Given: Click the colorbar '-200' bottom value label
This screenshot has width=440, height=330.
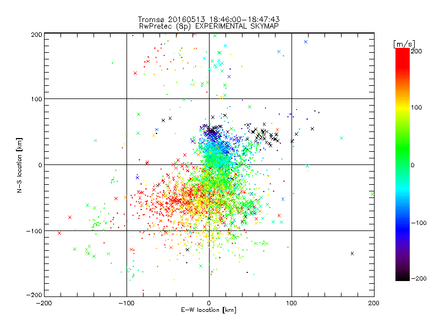Looking at the screenshot, I should (x=419, y=278).
